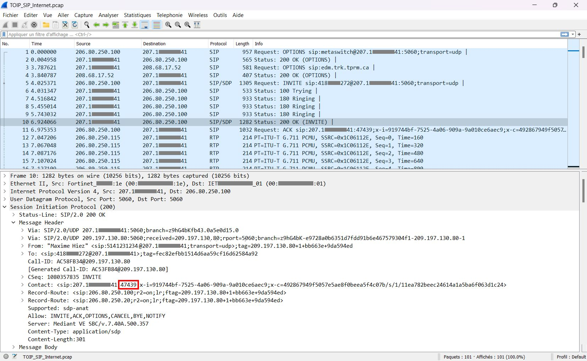Zoom in on packet list text
587x361 pixels.
(x=168, y=25)
